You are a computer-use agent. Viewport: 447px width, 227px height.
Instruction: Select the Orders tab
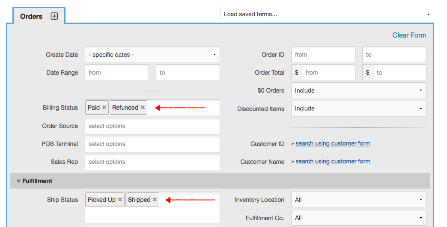[x=31, y=16]
